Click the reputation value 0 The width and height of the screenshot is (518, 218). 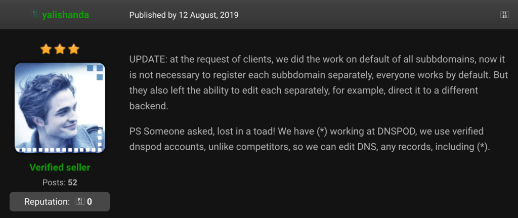pyautogui.click(x=90, y=201)
